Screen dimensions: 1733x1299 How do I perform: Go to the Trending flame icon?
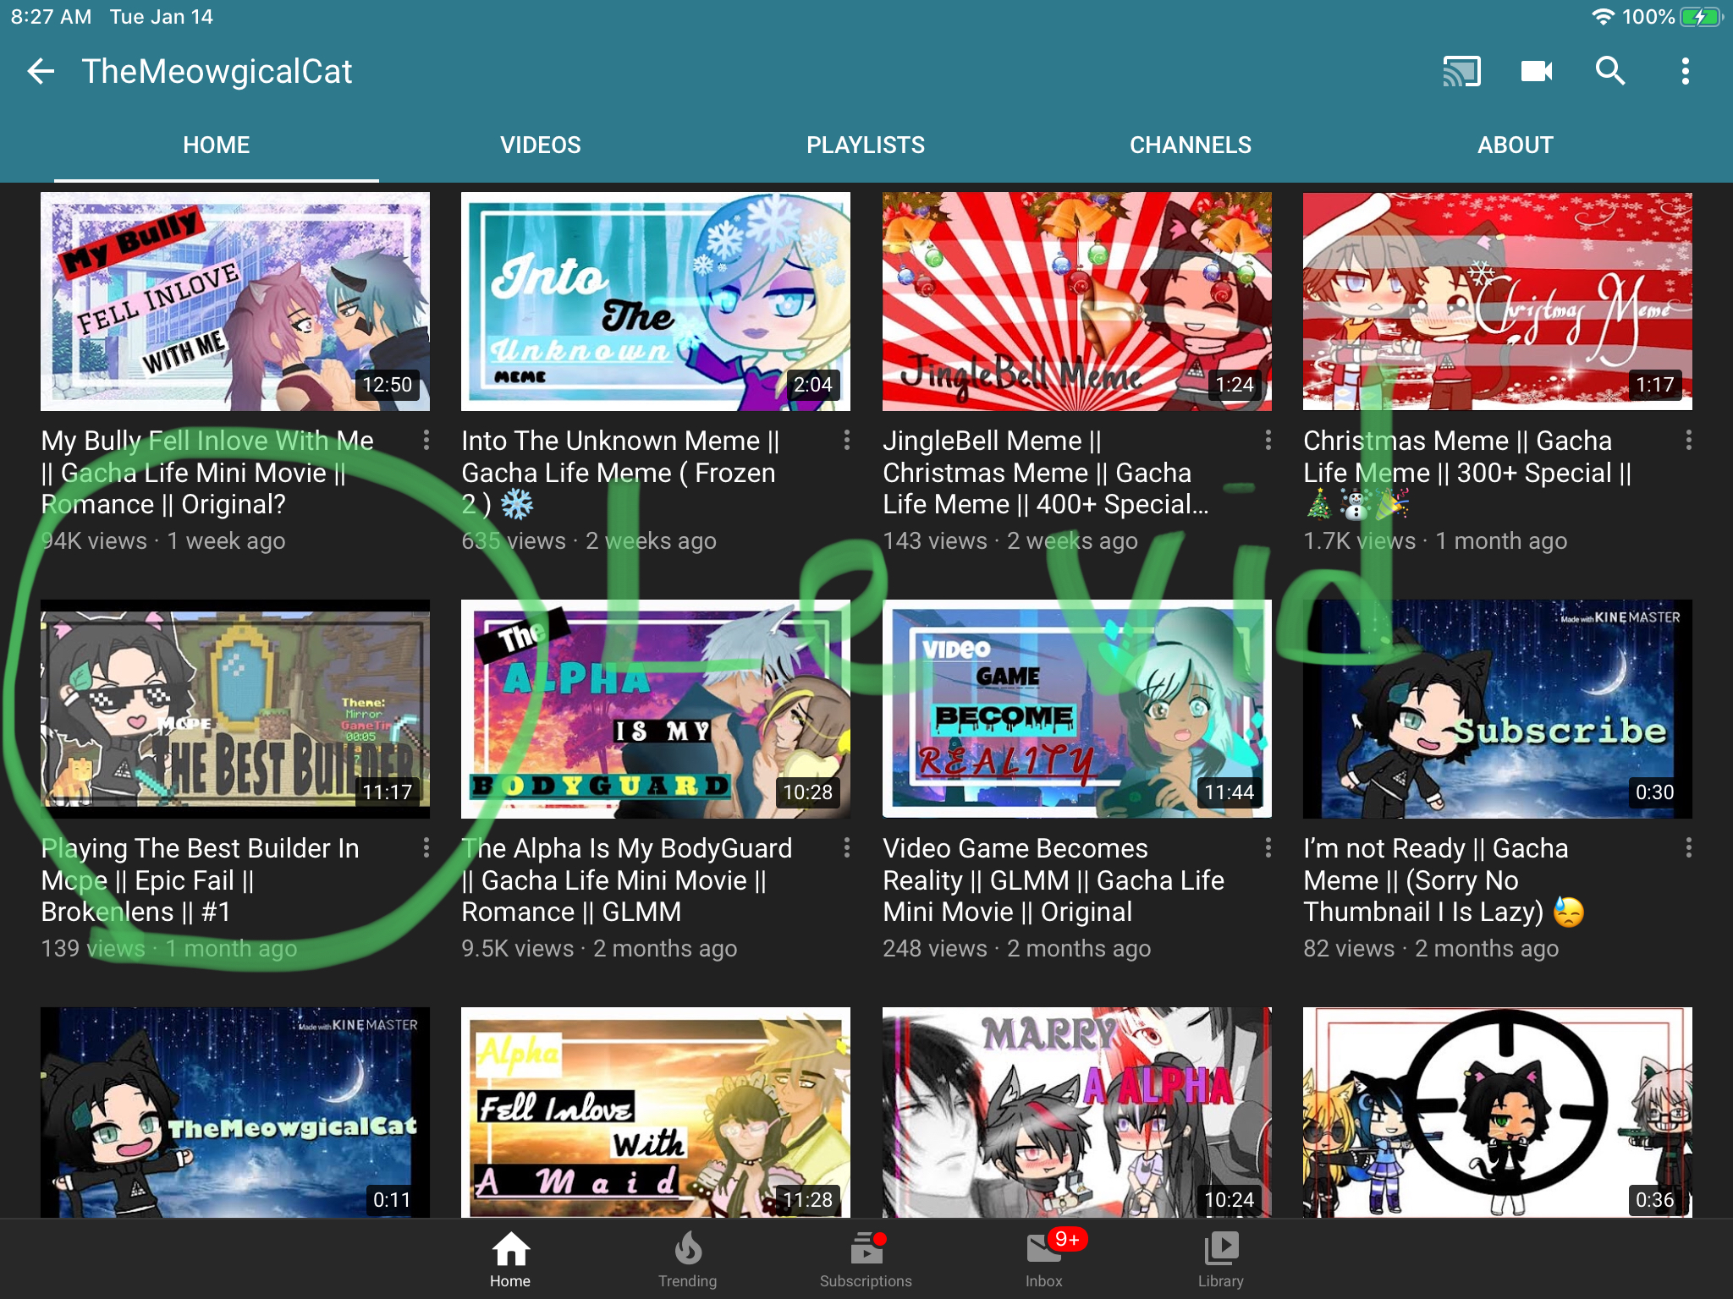click(687, 1259)
